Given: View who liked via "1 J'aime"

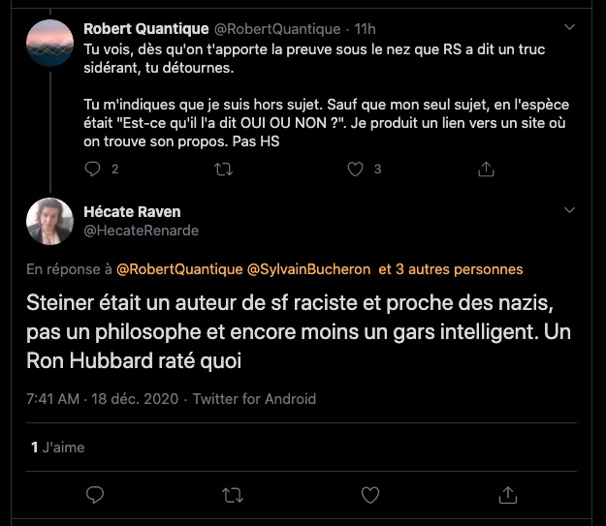Looking at the screenshot, I should coord(57,448).
